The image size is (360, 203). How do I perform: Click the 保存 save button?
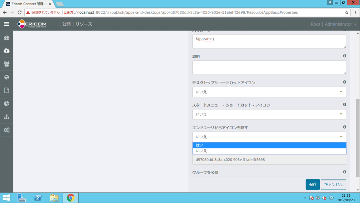313,184
